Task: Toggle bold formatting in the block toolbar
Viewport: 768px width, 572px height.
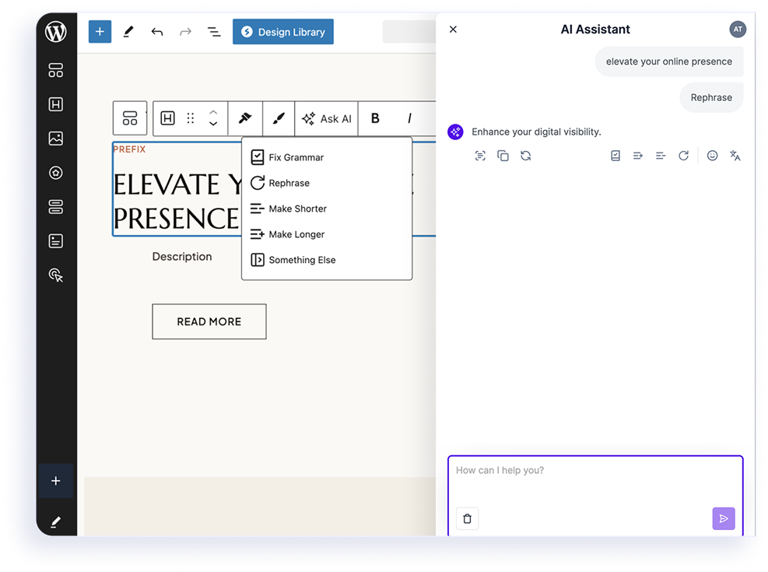Action: pos(375,118)
